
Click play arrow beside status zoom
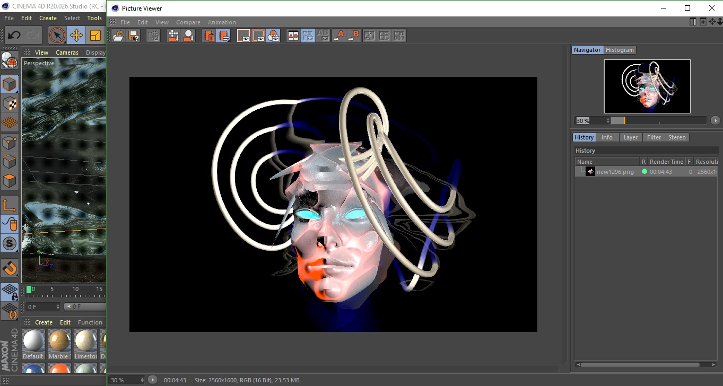point(153,380)
